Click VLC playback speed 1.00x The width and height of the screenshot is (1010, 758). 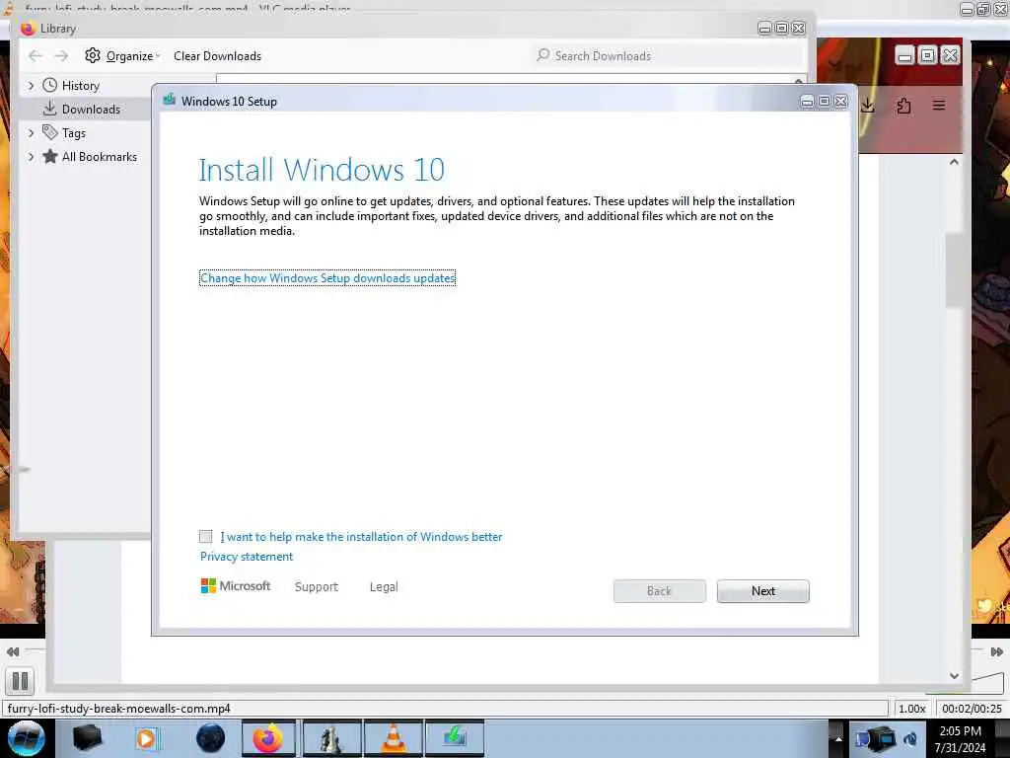pyautogui.click(x=911, y=709)
